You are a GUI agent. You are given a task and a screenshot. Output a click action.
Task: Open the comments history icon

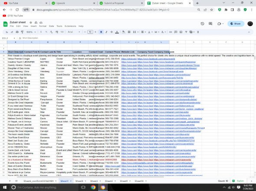tap(210, 24)
